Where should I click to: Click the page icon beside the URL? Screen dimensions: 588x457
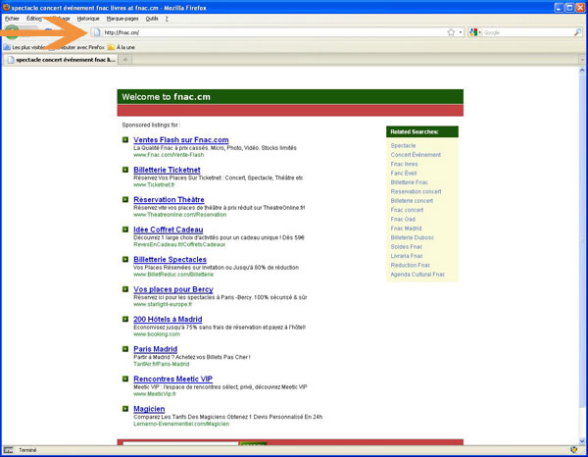click(97, 32)
